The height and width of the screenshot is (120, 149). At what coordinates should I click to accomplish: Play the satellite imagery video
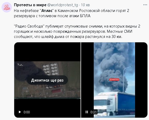20,112
